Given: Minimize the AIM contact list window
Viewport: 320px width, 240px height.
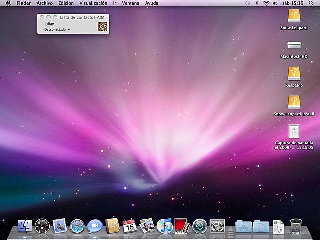Looking at the screenshot, I should pyautogui.click(x=49, y=17).
